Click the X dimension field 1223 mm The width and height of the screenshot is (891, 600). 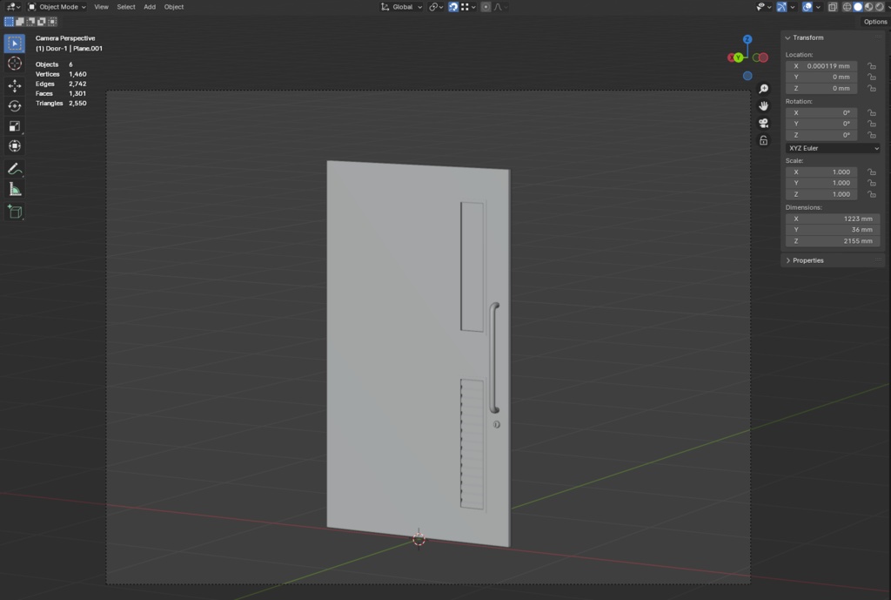[833, 219]
